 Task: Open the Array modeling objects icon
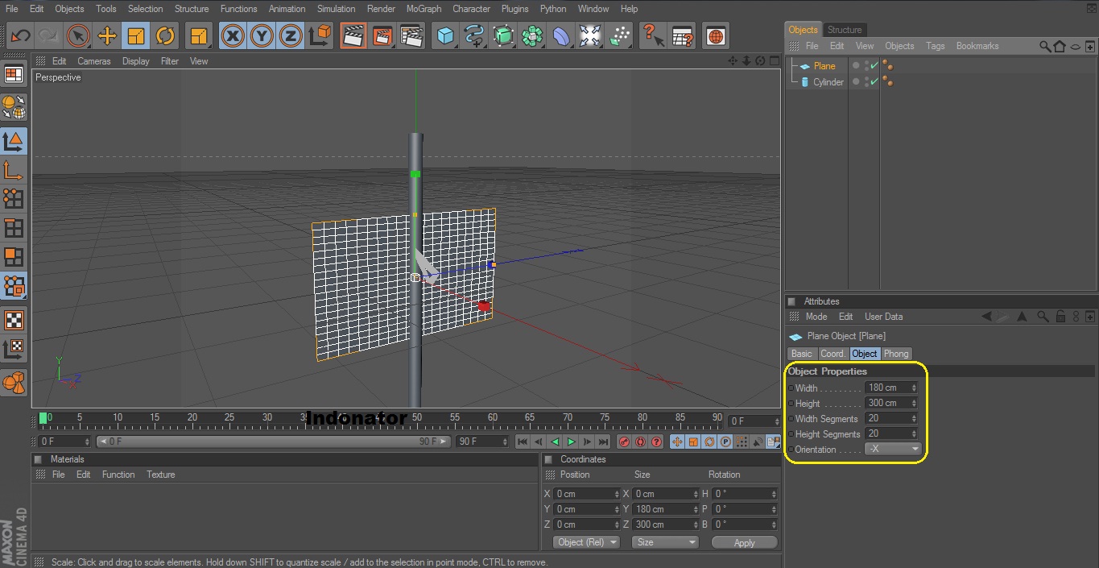532,35
